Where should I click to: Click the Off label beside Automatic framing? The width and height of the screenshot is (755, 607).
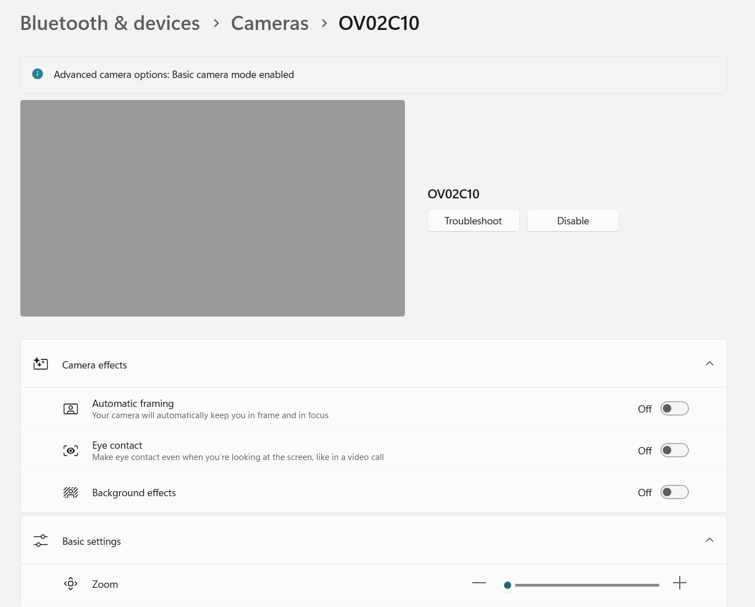click(645, 409)
